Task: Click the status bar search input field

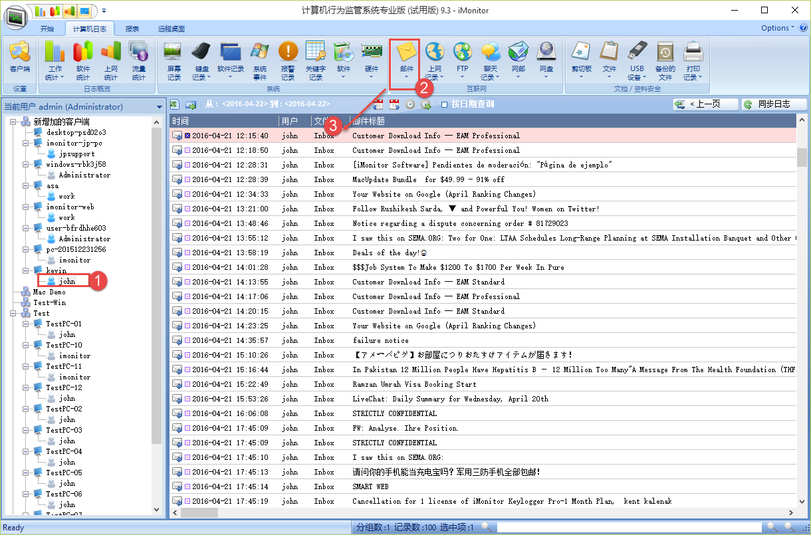Action: [630, 527]
